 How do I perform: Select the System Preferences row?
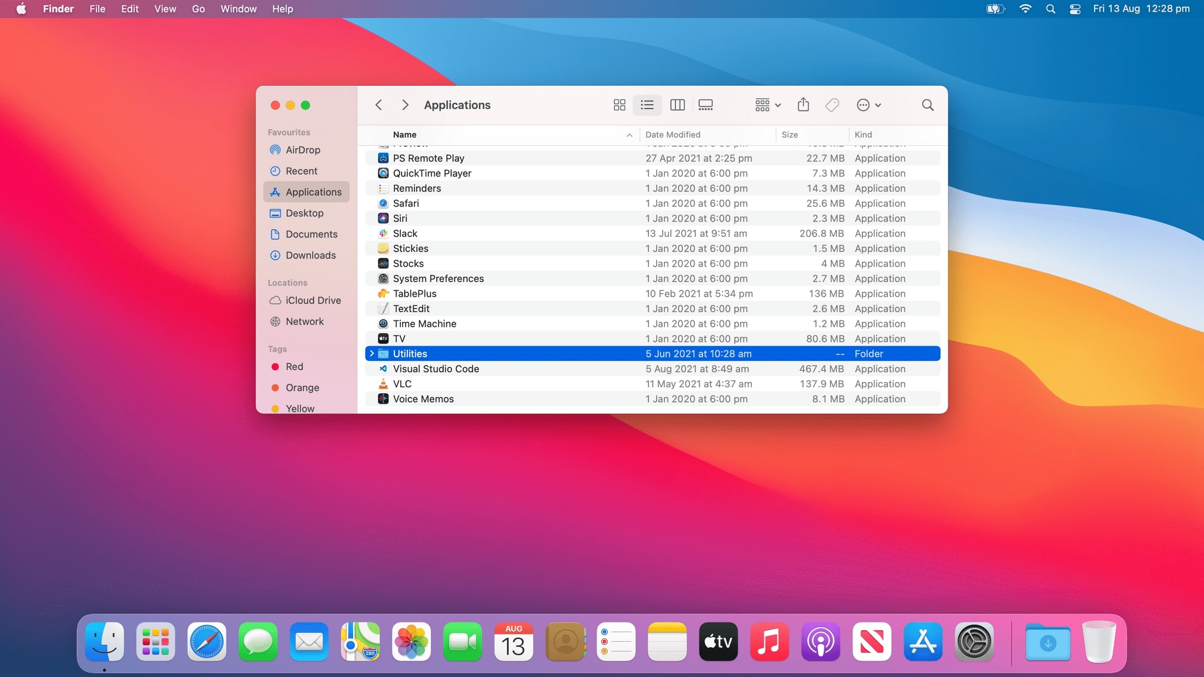[x=653, y=279]
